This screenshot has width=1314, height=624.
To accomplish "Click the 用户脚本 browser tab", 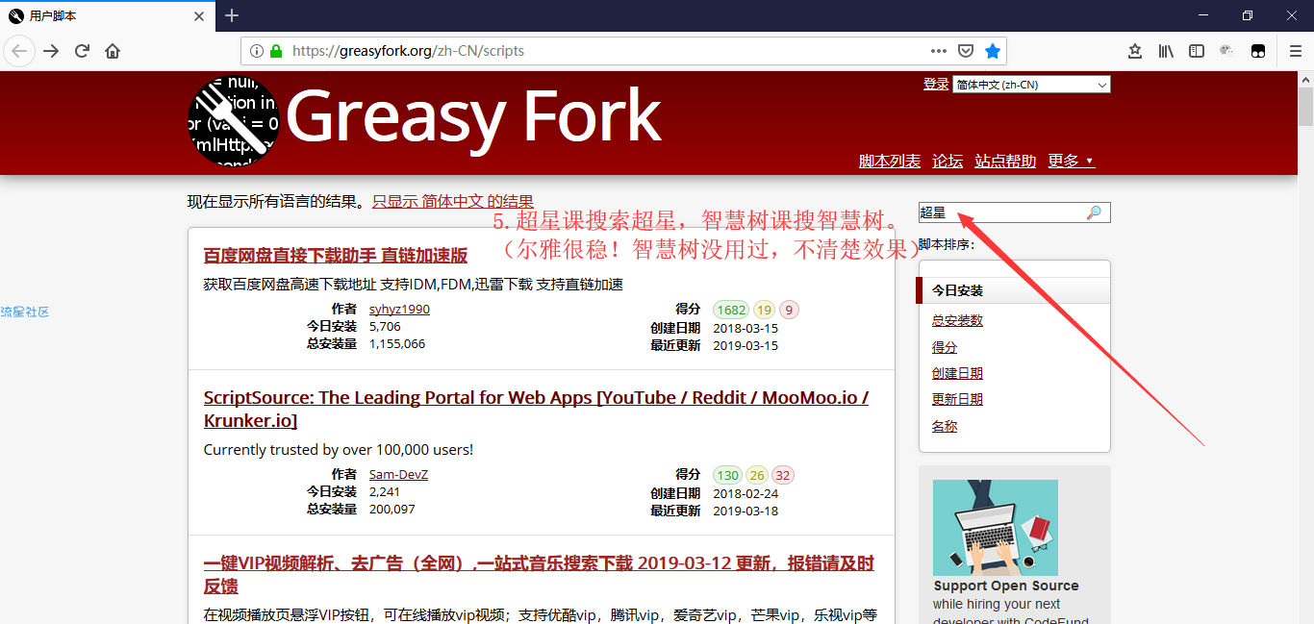I will (x=106, y=15).
